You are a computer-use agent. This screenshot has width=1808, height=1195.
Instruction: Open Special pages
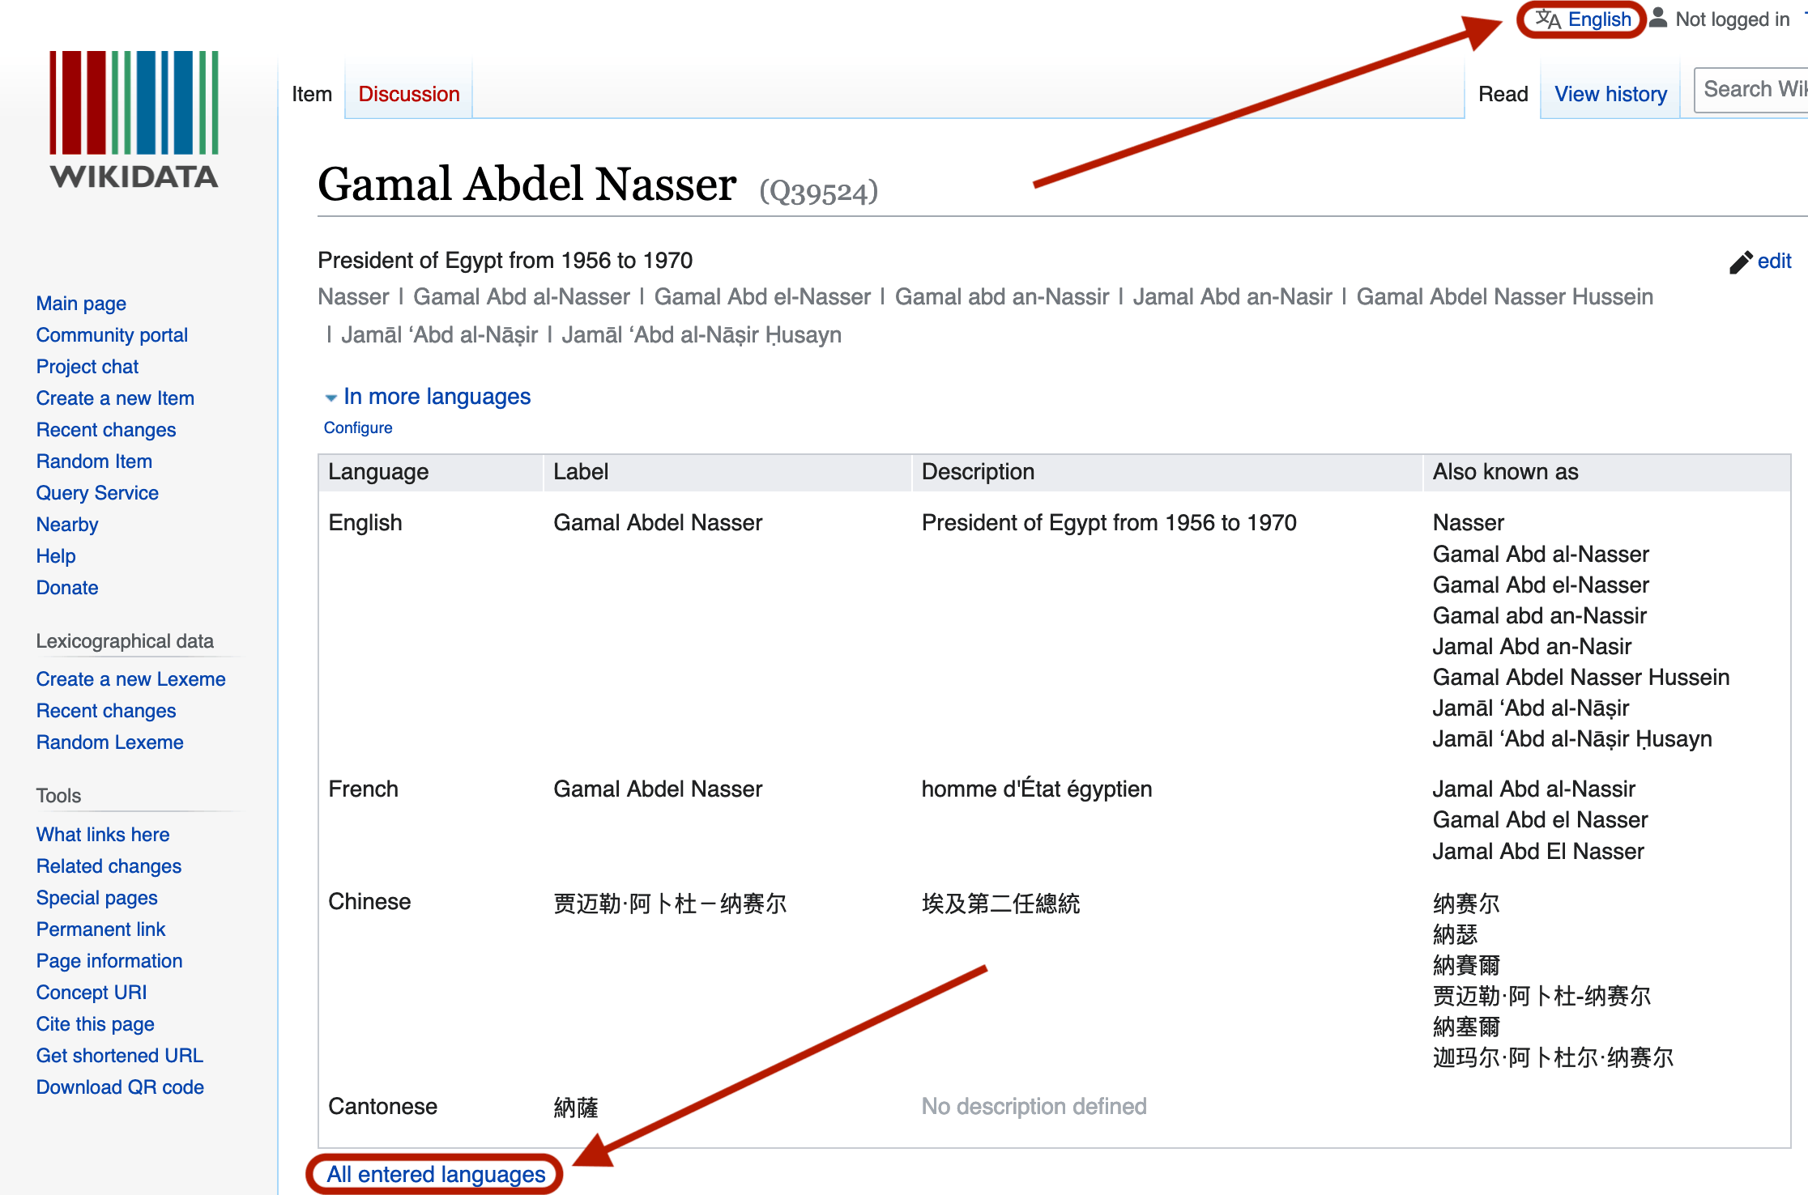pyautogui.click(x=96, y=898)
